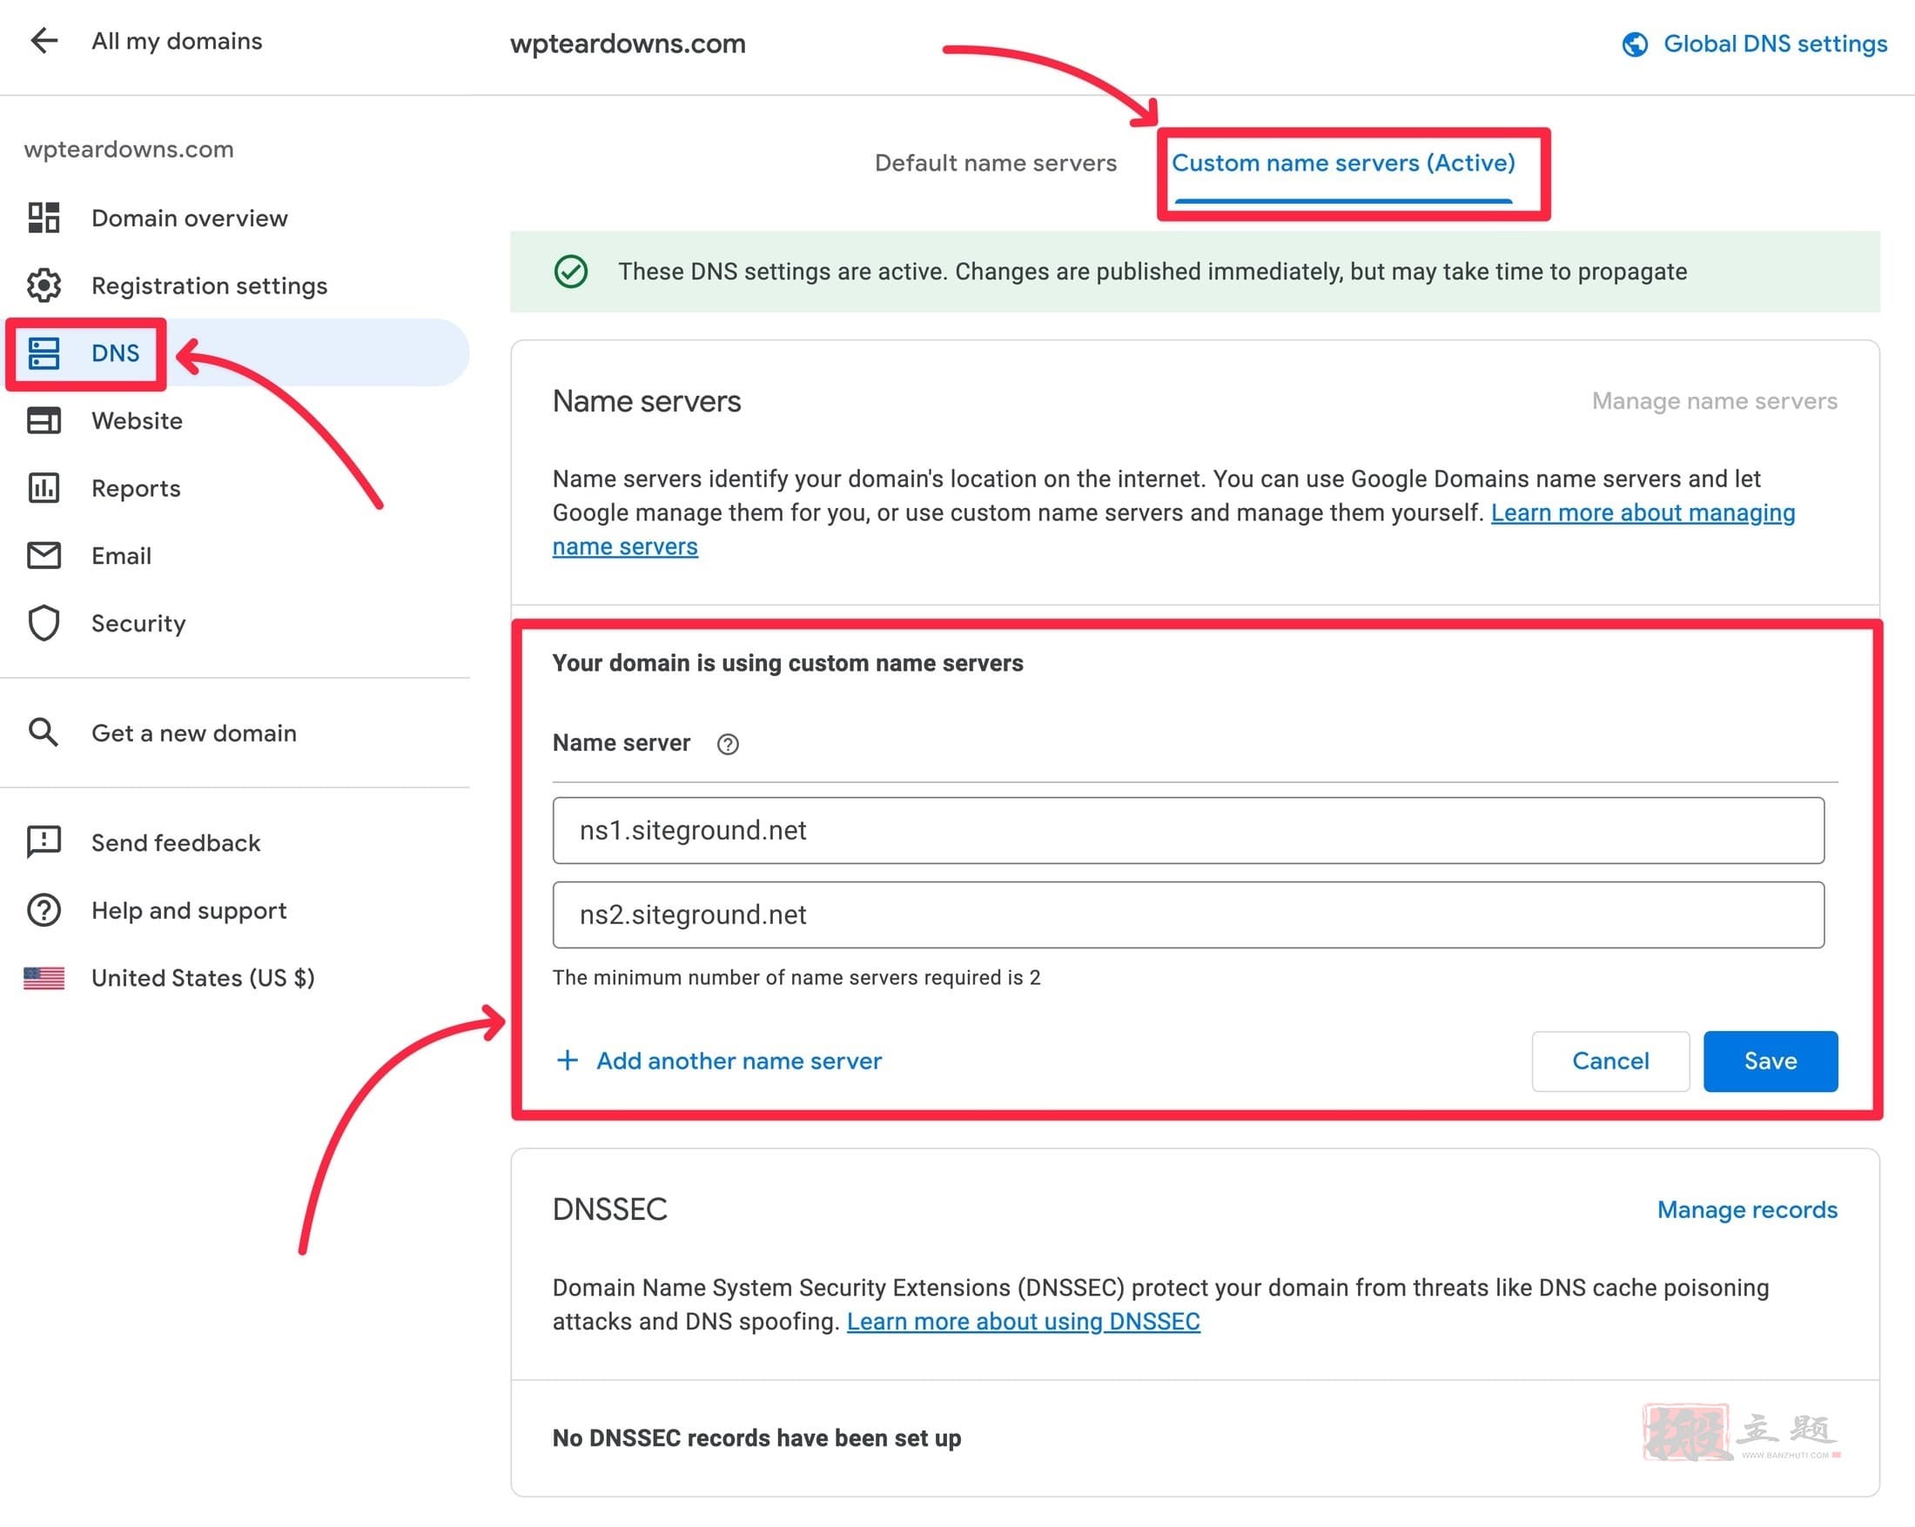This screenshot has height=1527, width=1915.
Task: Open the Email section label
Action: click(122, 555)
